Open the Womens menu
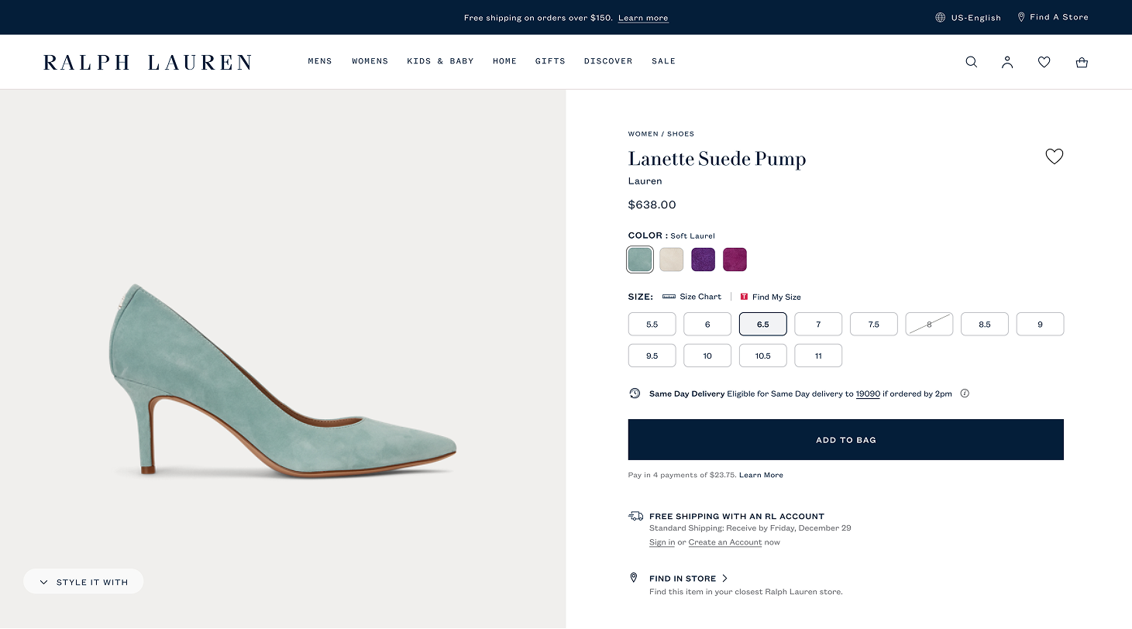Viewport: 1132px width, 629px height. click(370, 61)
